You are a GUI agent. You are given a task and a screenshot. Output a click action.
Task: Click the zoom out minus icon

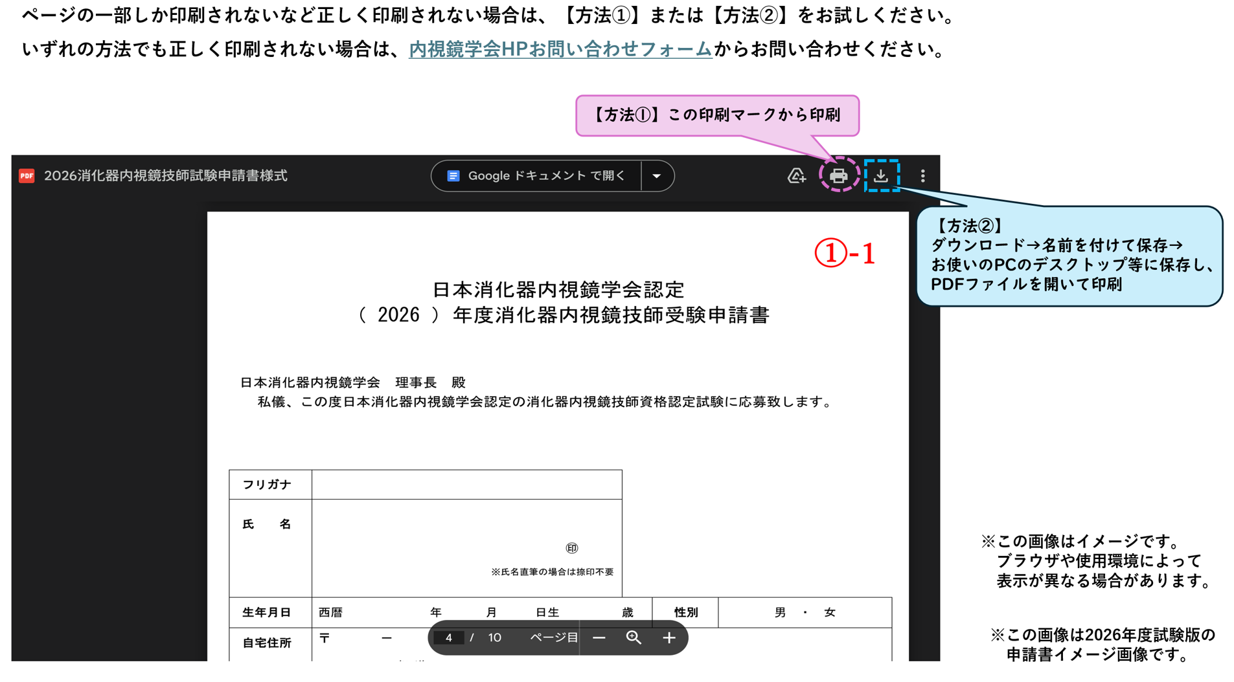pos(599,638)
